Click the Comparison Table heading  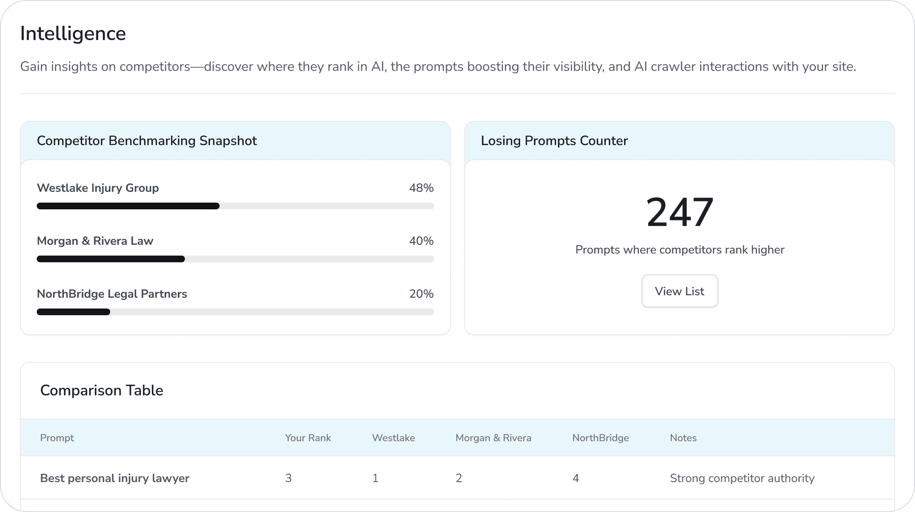(x=101, y=391)
